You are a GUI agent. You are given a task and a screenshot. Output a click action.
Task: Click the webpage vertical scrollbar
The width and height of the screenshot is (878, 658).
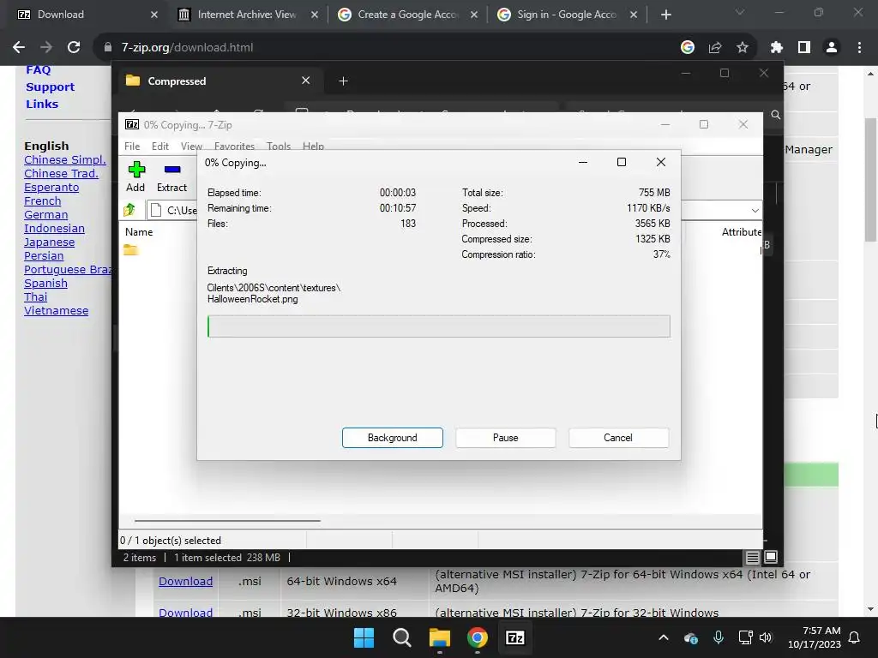870,180
